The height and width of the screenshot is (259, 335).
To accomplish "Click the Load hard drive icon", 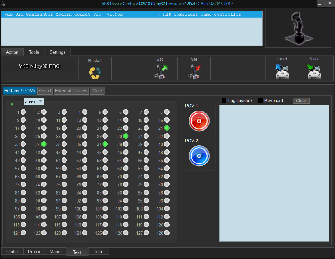I will point(282,71).
